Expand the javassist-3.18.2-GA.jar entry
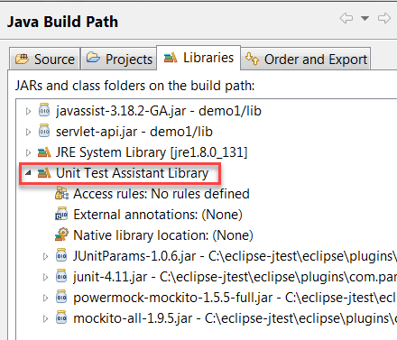Screen dimensions: 397x340 (x=28, y=111)
